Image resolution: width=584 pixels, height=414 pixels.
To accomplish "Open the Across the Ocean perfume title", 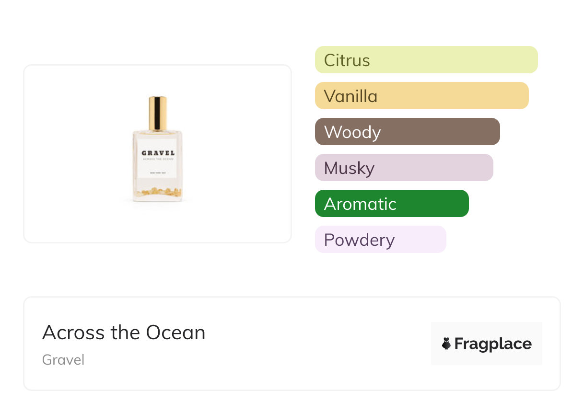I will tap(124, 333).
